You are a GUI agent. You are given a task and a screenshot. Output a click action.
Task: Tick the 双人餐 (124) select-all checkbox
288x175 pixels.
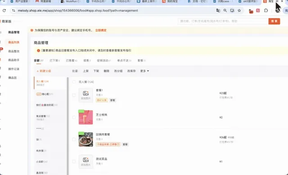coord(74,82)
